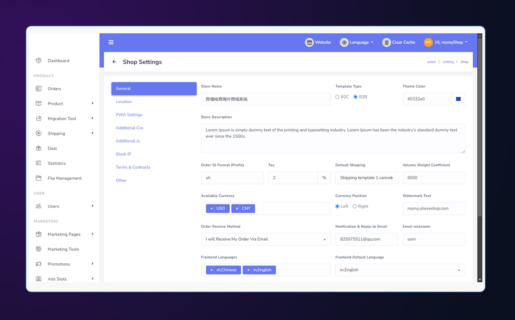515x320 pixels.
Task: Click the File Management folder icon
Action: click(39, 178)
